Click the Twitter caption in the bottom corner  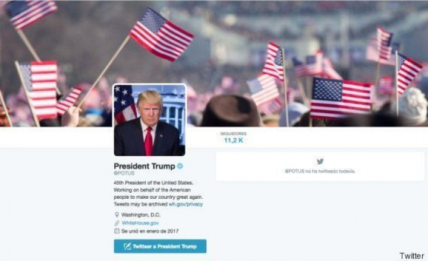click(411, 256)
